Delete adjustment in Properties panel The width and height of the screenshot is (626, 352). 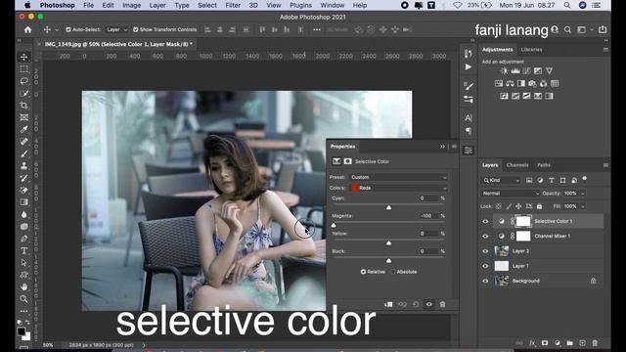click(442, 304)
